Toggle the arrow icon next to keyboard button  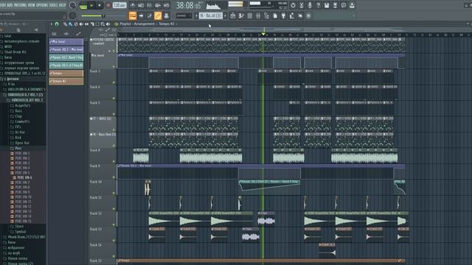pyautogui.click(x=141, y=15)
